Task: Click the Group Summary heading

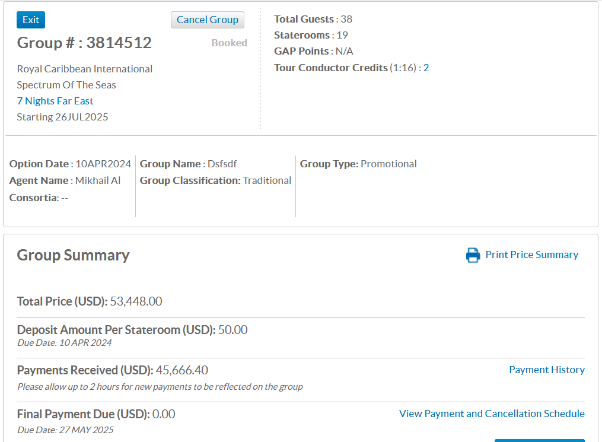Action: pyautogui.click(x=74, y=255)
